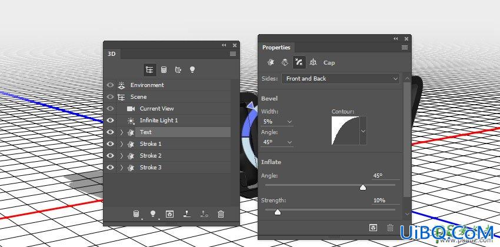
Task: Expand the Text mesh entry
Action: (x=122, y=132)
